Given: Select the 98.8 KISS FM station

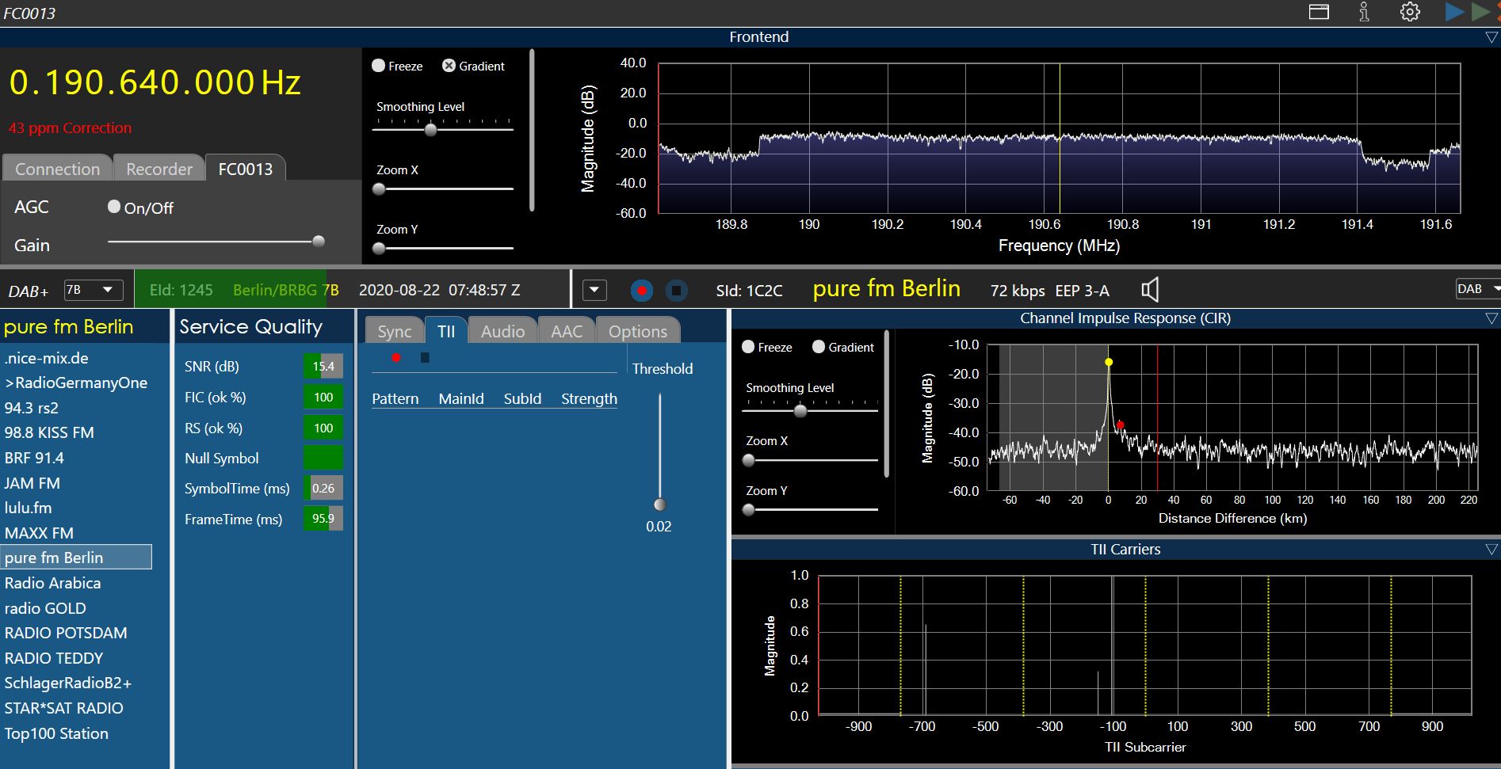Looking at the screenshot, I should (49, 432).
